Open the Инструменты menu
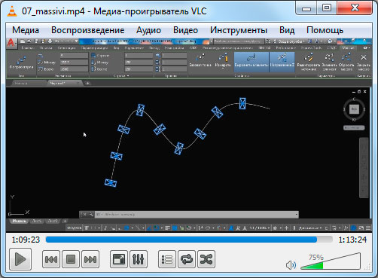 click(239, 30)
